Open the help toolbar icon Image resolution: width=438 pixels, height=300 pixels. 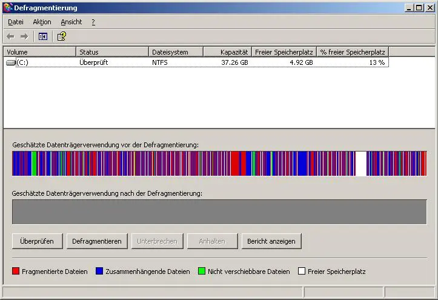61,36
